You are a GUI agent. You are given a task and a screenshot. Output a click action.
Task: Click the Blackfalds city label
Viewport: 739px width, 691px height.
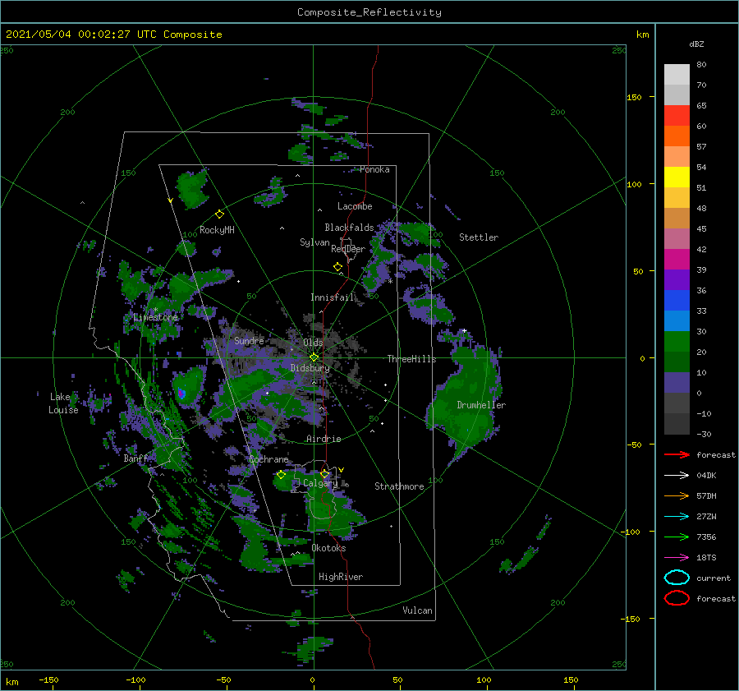coord(349,228)
